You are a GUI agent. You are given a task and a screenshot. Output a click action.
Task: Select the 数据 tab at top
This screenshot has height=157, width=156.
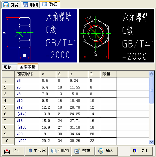[x=50, y=4]
